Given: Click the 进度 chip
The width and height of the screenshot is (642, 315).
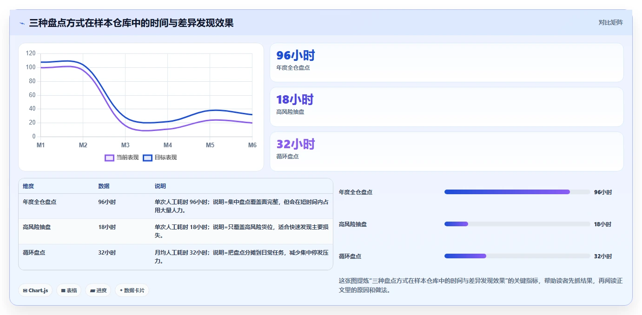Looking at the screenshot, I should 98,290.
